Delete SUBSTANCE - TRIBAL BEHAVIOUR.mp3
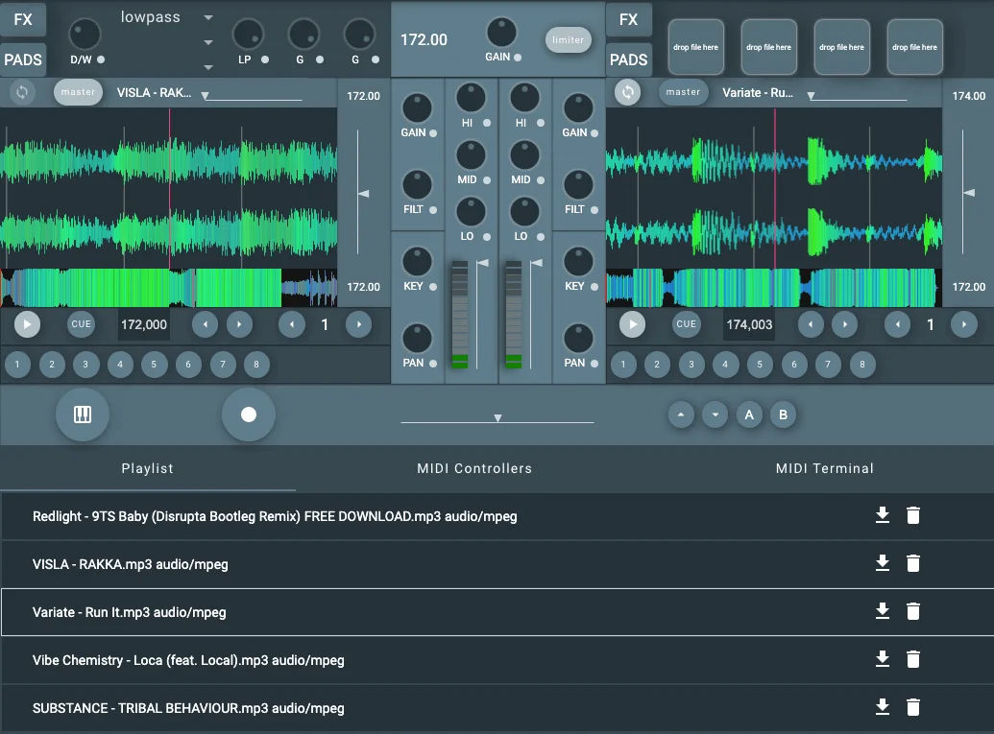This screenshot has width=994, height=734. [x=913, y=707]
